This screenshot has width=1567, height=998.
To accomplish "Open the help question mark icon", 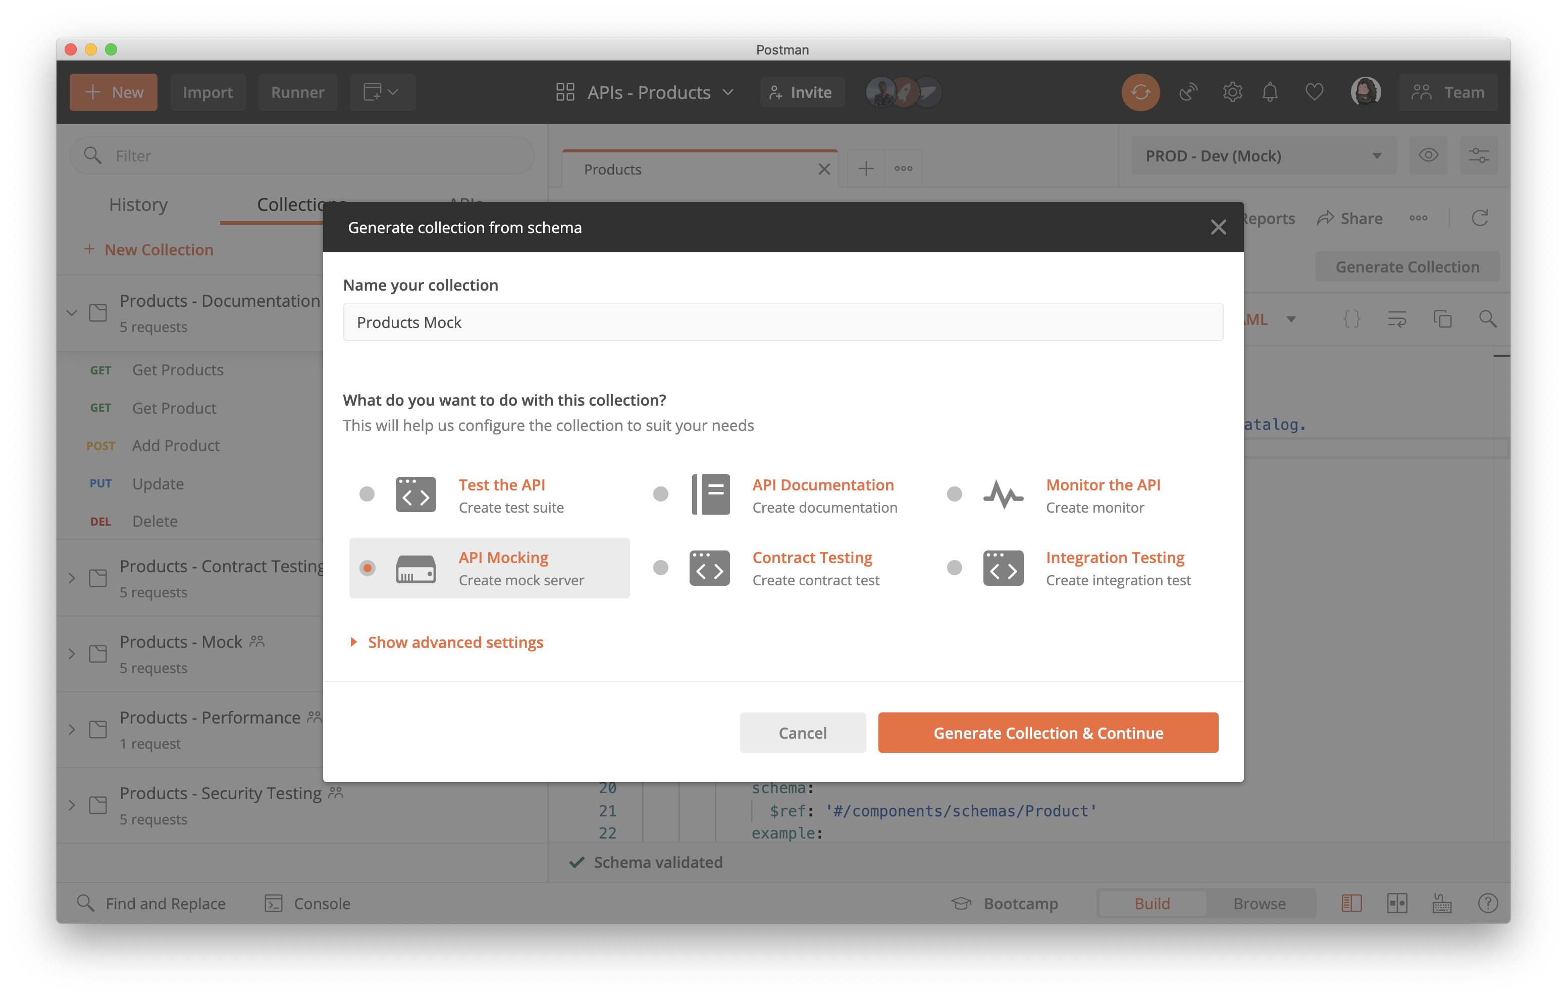I will point(1488,903).
